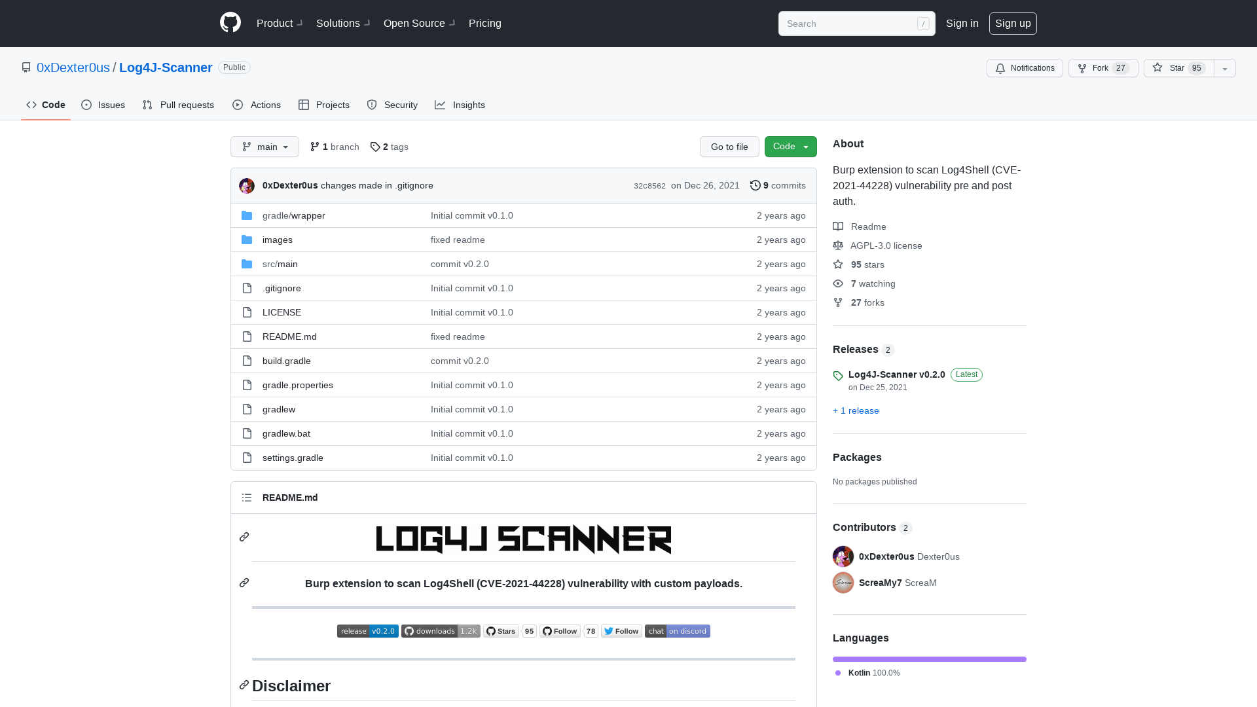View 2 tags link
The height and width of the screenshot is (707, 1257).
[x=390, y=147]
